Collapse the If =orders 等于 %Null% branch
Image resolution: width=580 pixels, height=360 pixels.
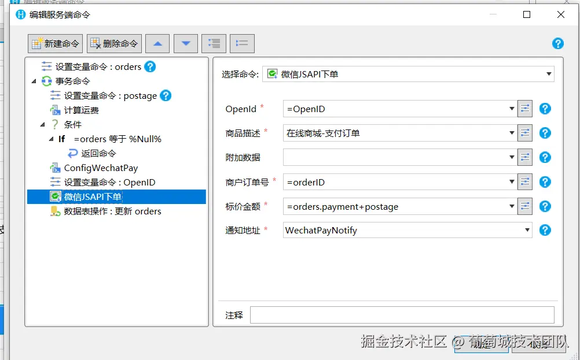point(51,139)
